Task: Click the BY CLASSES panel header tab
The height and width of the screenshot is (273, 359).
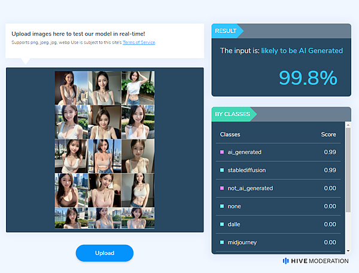Action: click(x=234, y=114)
